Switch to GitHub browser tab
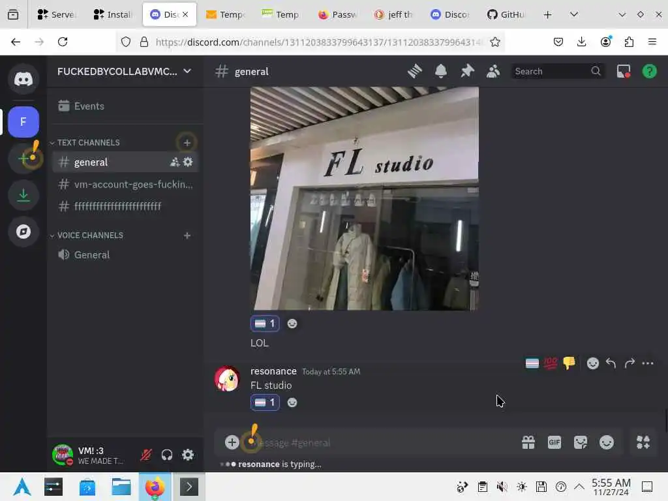 click(506, 14)
